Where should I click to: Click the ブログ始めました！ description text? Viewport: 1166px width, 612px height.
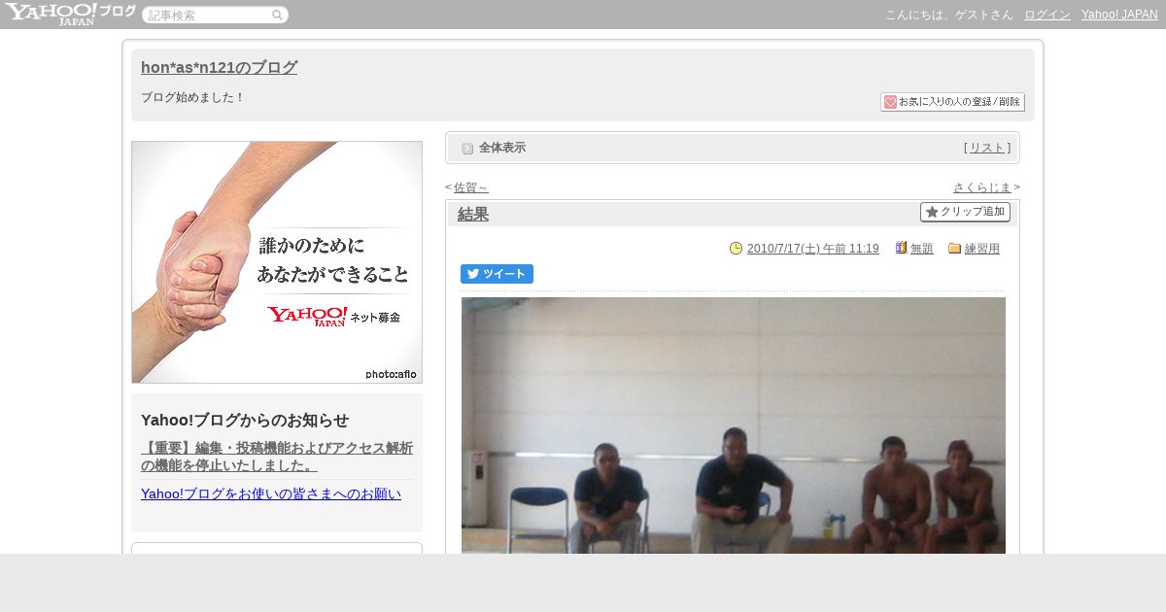[192, 97]
